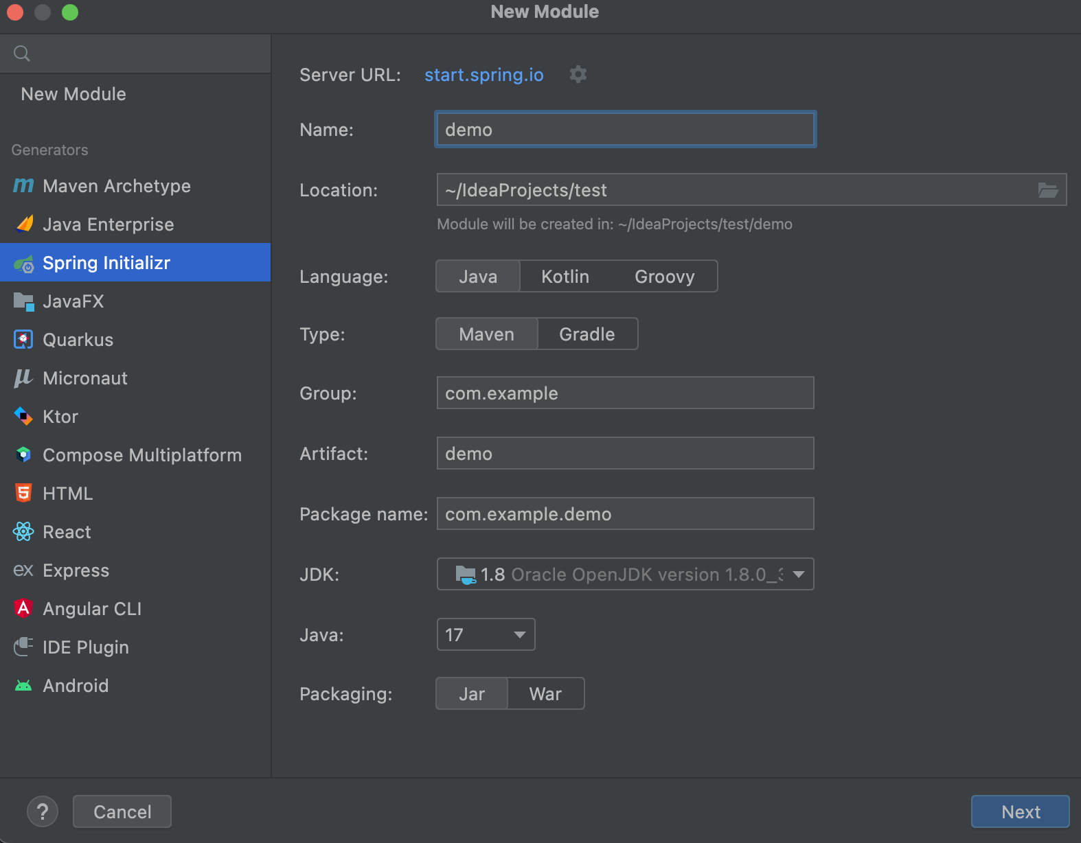Screen dimensions: 1081x843
Task: Select the React generator
Action: pyautogui.click(x=135, y=532)
